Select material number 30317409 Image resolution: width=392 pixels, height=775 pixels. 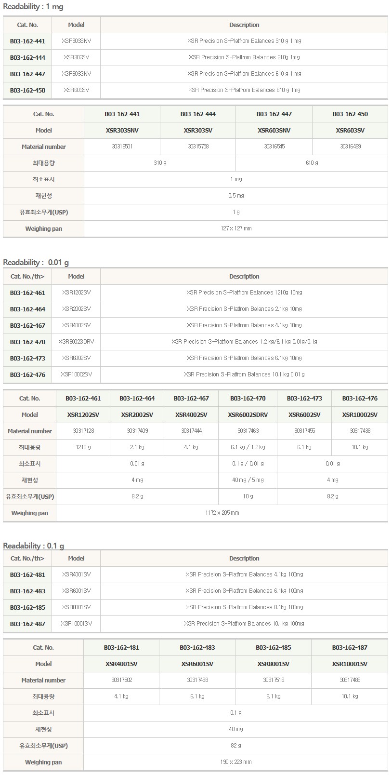pyautogui.click(x=137, y=431)
